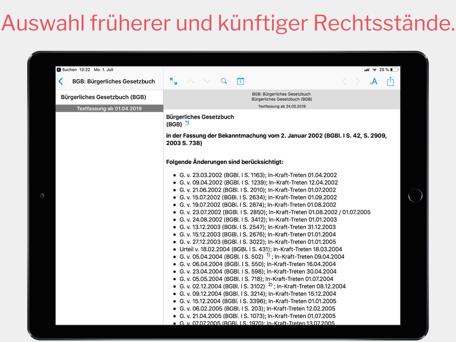Image resolution: width=456 pixels, height=342 pixels.
Task: Click the entry G. v. 21.04.2005
Action: [257, 316]
